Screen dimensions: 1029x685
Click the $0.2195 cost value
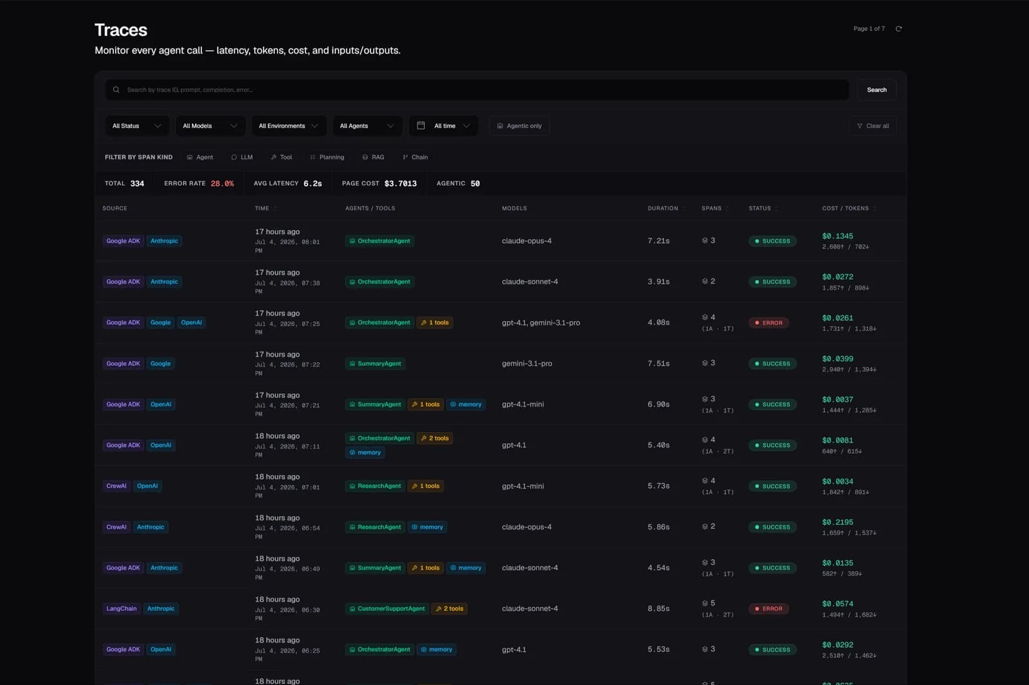(x=837, y=522)
